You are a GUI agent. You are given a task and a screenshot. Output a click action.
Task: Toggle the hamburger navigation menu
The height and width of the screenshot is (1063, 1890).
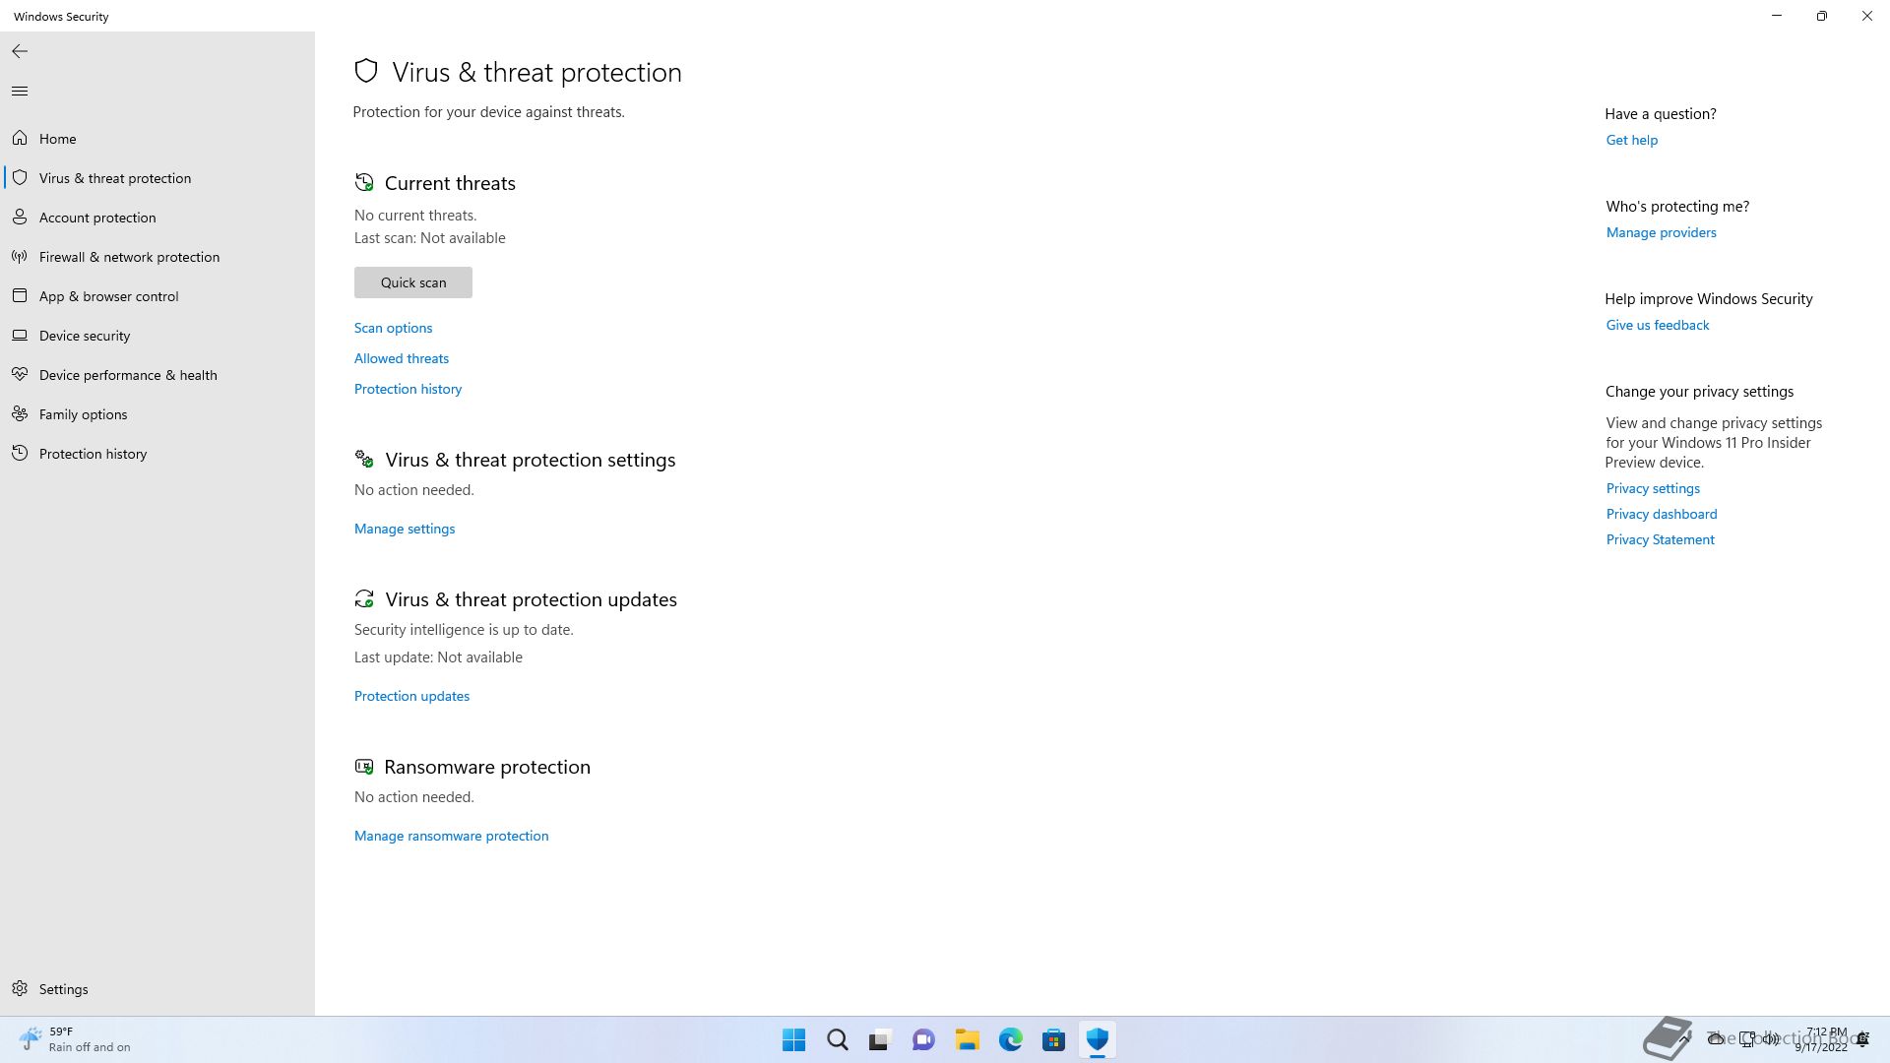[x=20, y=91]
